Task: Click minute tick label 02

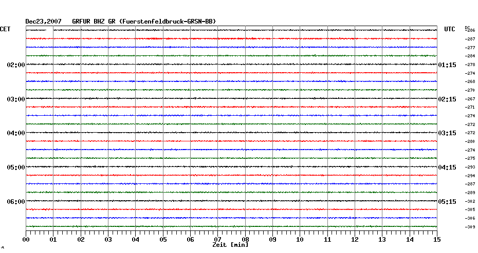Action: pyautogui.click(x=81, y=240)
